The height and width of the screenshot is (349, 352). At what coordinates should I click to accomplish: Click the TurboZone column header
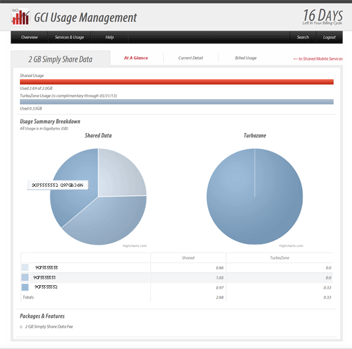(x=279, y=258)
